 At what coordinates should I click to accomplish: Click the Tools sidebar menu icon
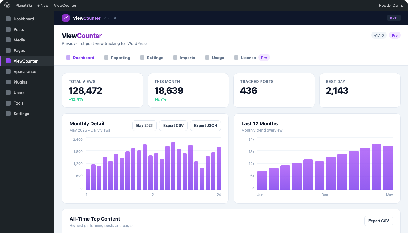[8, 103]
